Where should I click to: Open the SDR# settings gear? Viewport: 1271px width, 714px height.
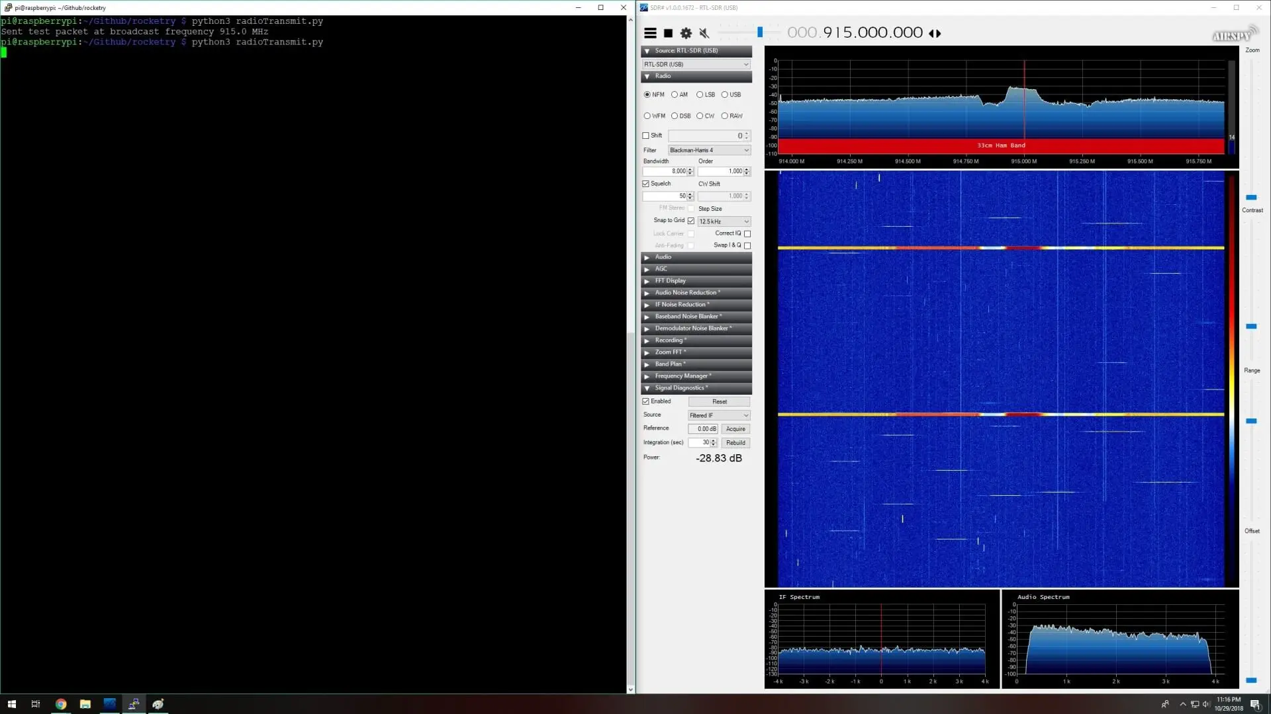tap(686, 33)
